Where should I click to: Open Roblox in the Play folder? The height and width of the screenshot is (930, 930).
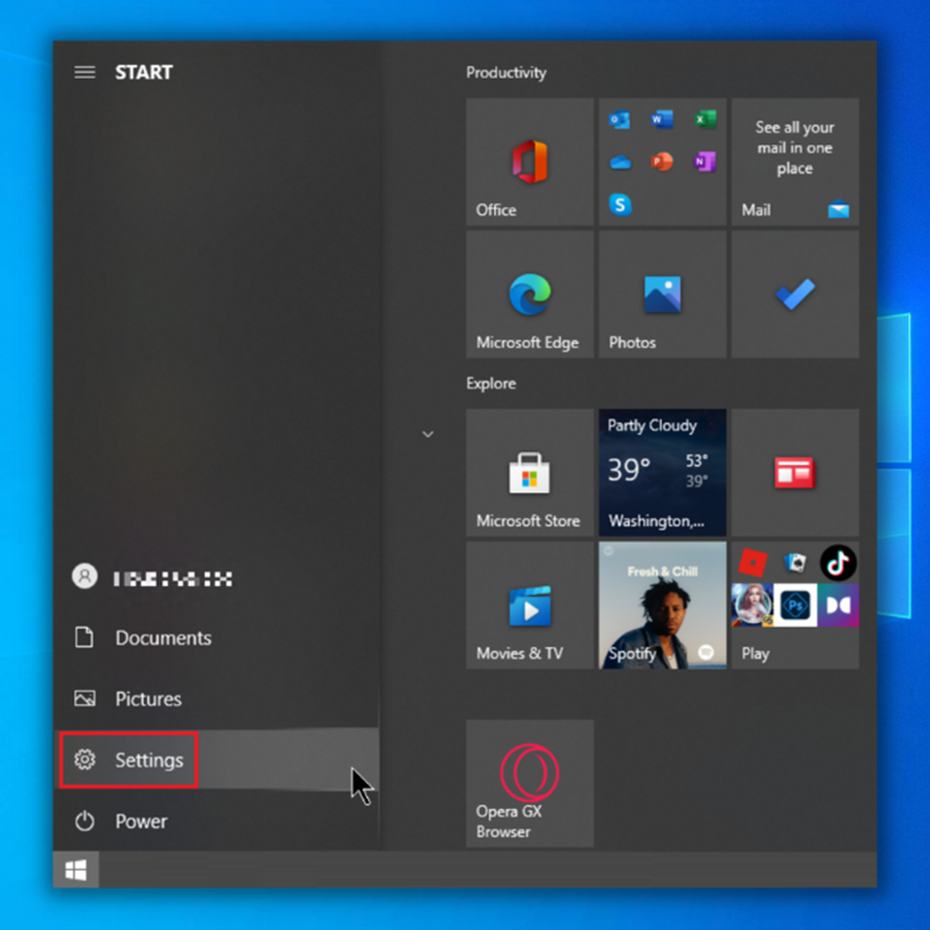click(x=752, y=562)
